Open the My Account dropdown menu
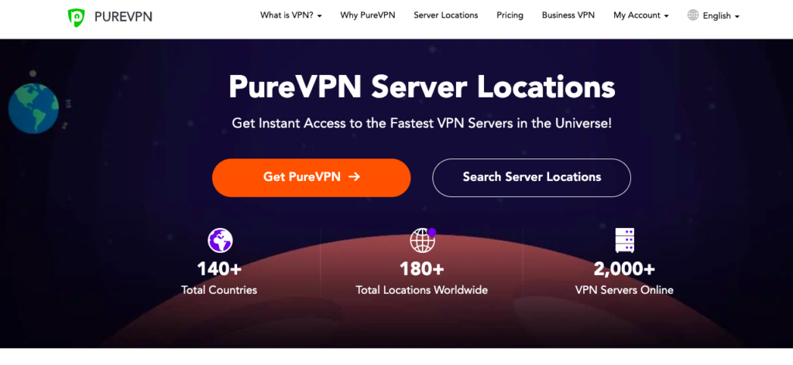 click(x=640, y=15)
